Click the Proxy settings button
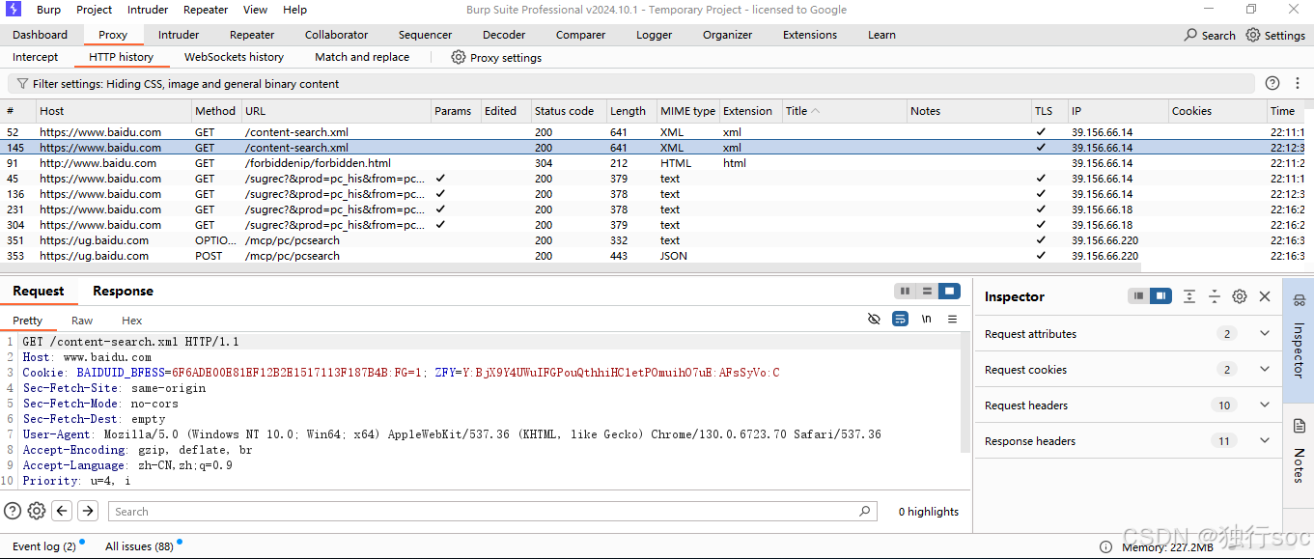This screenshot has height=559, width=1314. (496, 57)
